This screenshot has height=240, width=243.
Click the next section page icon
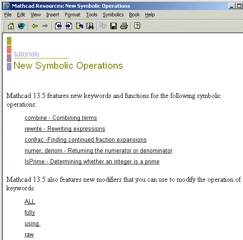(69, 26)
